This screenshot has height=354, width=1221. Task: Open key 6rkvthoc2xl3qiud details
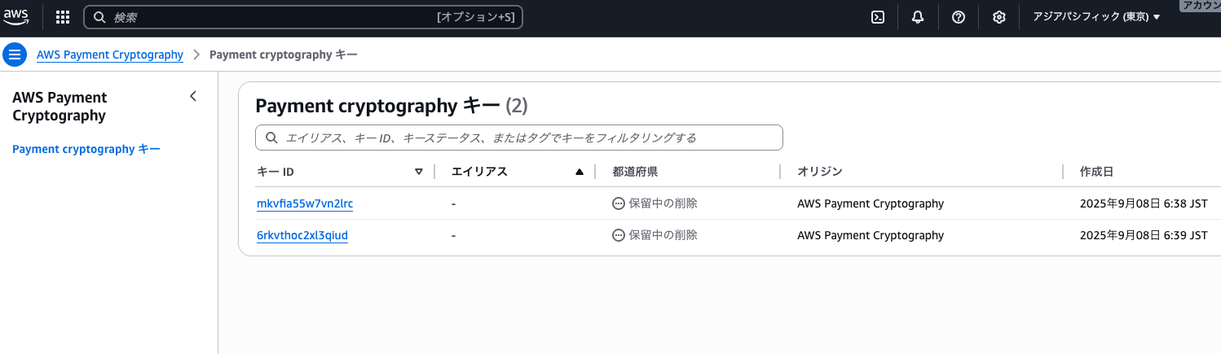tap(302, 235)
